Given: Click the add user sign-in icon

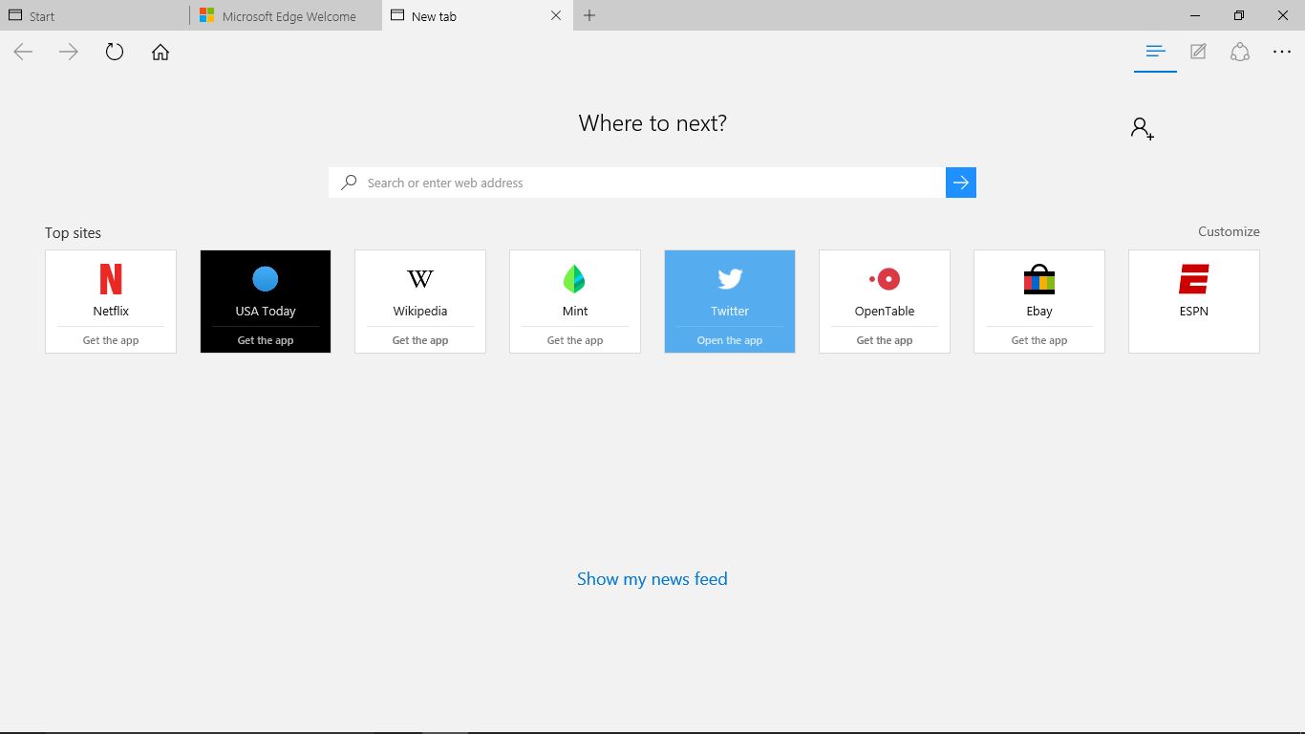Looking at the screenshot, I should tap(1142, 128).
